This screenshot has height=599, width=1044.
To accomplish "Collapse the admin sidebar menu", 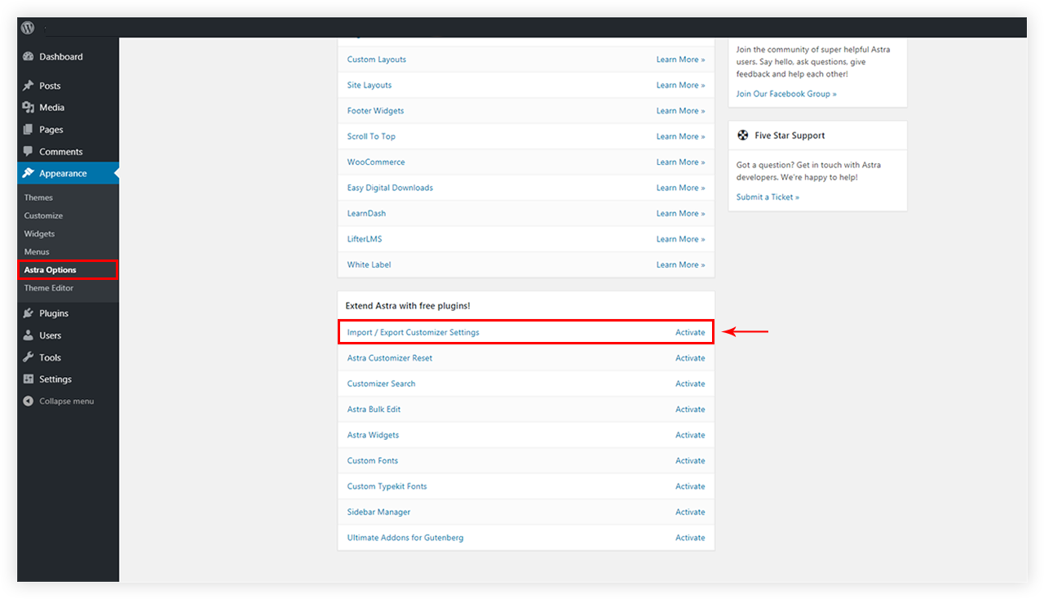I will pyautogui.click(x=68, y=402).
